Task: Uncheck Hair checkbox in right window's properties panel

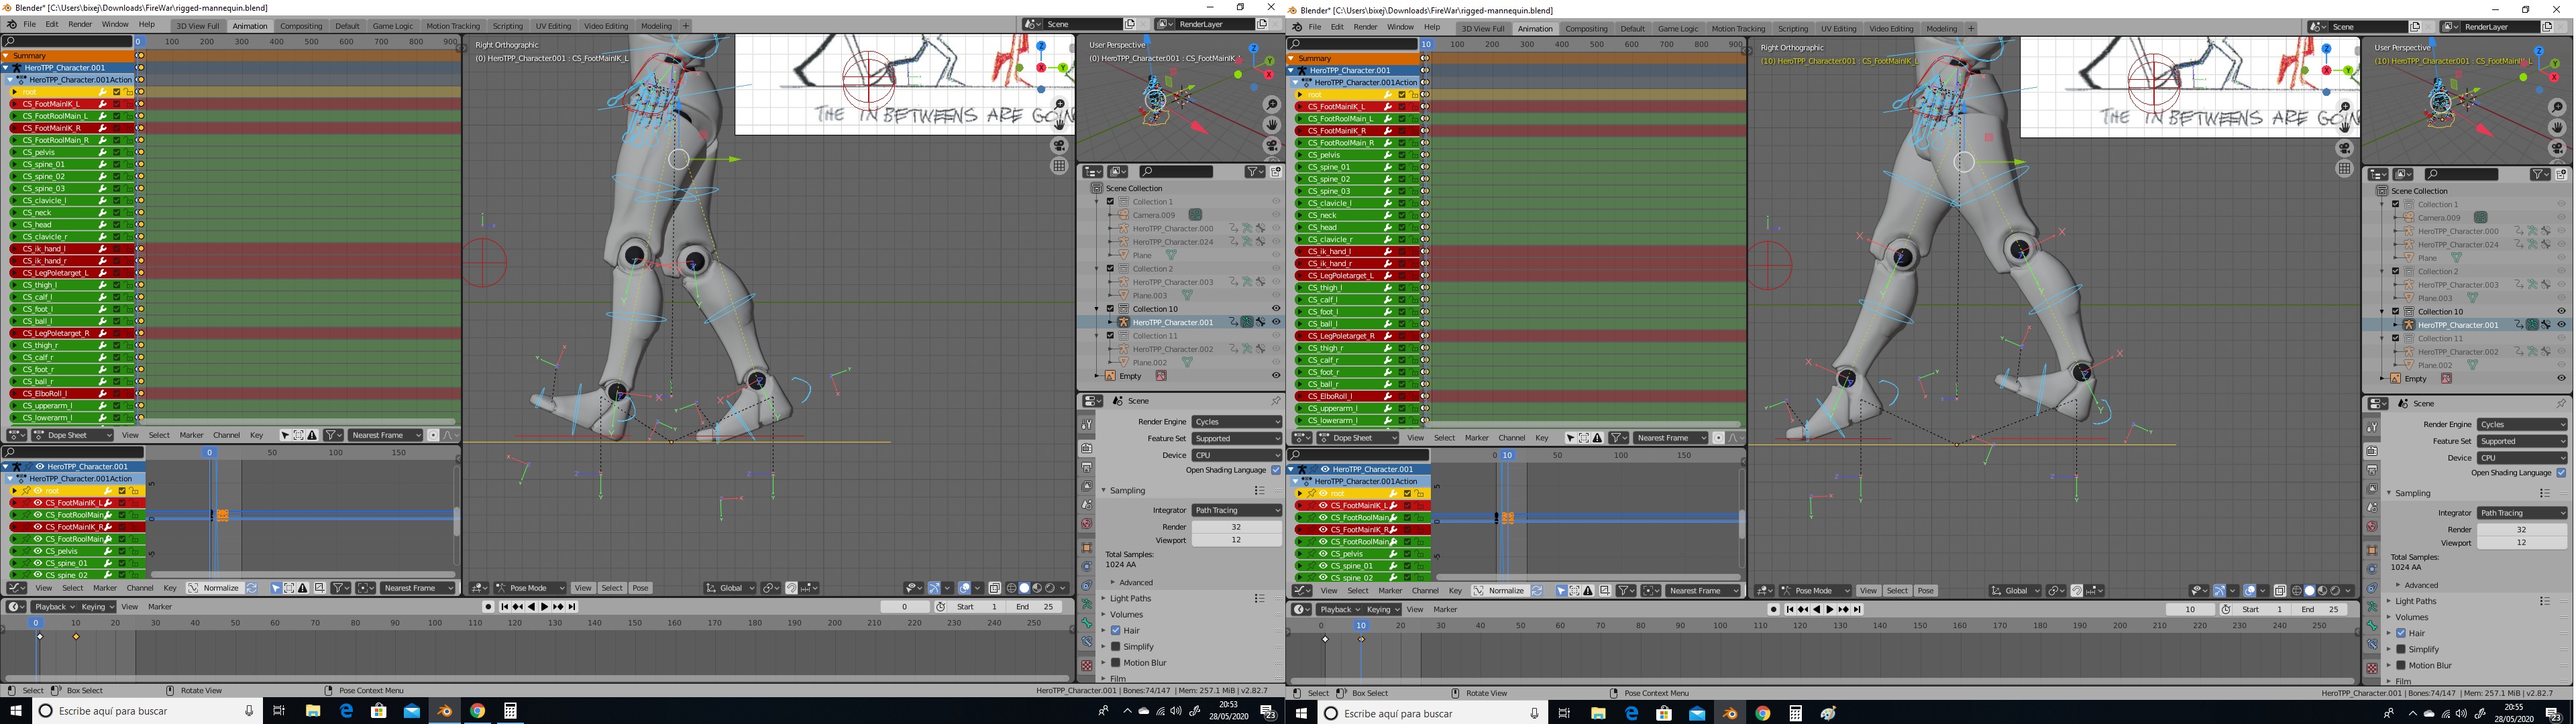Action: click(x=2401, y=633)
